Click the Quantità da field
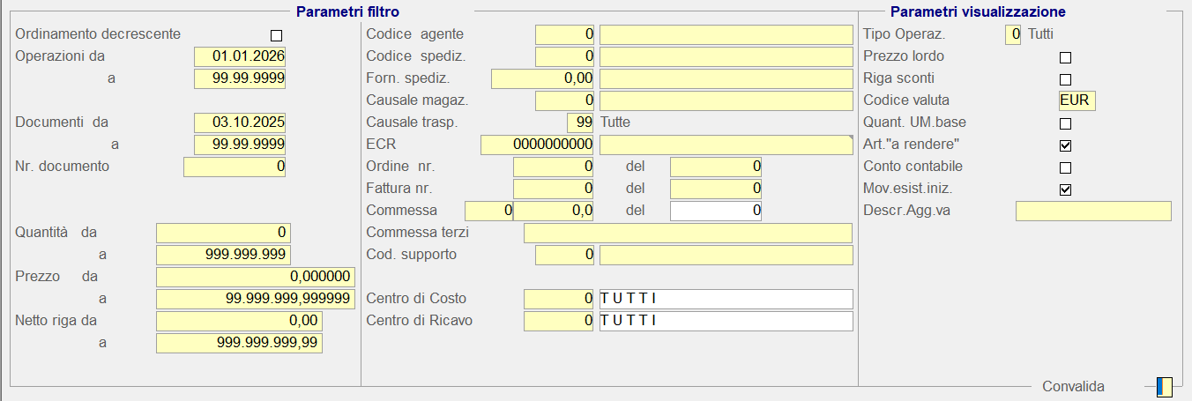The image size is (1192, 401). point(223,233)
